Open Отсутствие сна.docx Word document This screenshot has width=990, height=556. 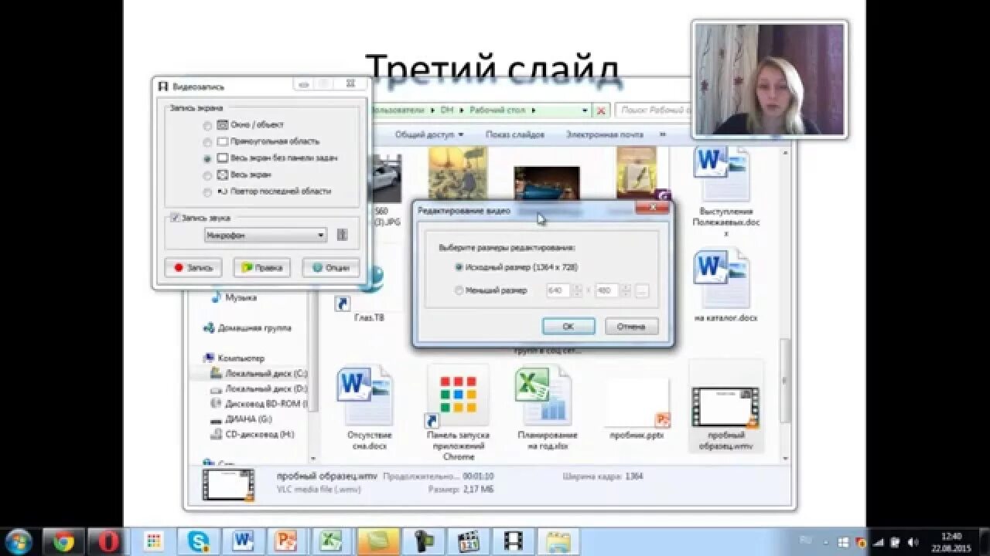tap(365, 394)
